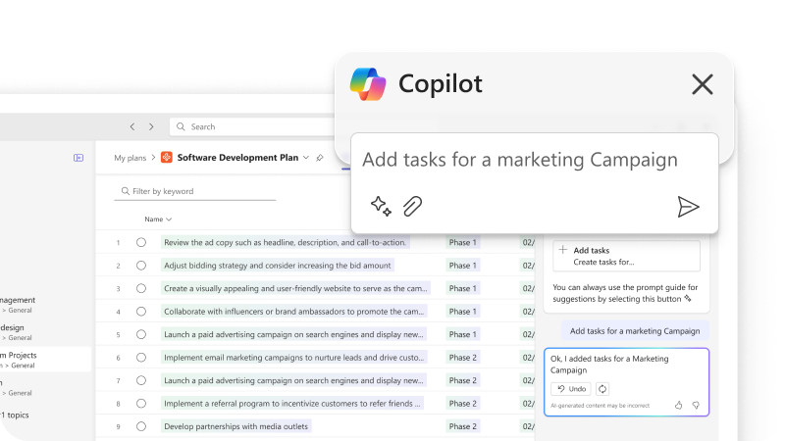Regenerate the Copilot response
This screenshot has width=785, height=441.
602,389
